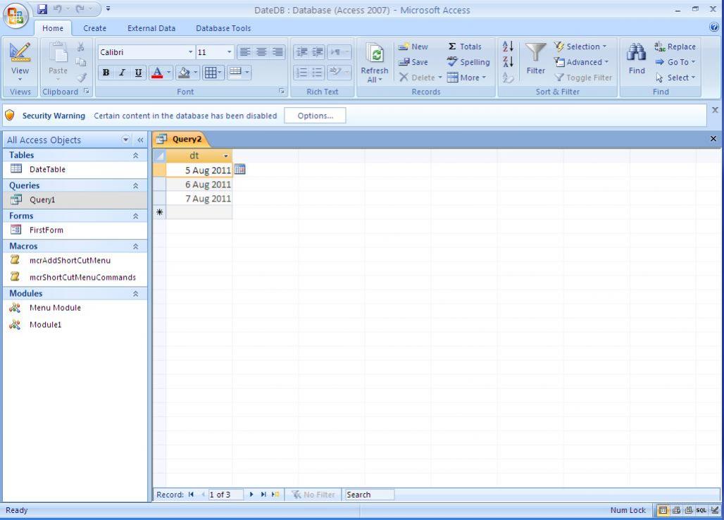The width and height of the screenshot is (724, 520).
Task: Collapse the Macros group
Action: (135, 247)
